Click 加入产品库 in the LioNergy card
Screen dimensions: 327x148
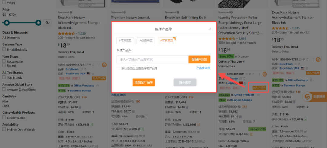259,87
